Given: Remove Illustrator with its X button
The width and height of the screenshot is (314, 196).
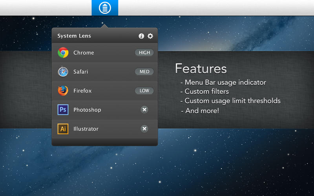Looking at the screenshot, I should (x=144, y=129).
